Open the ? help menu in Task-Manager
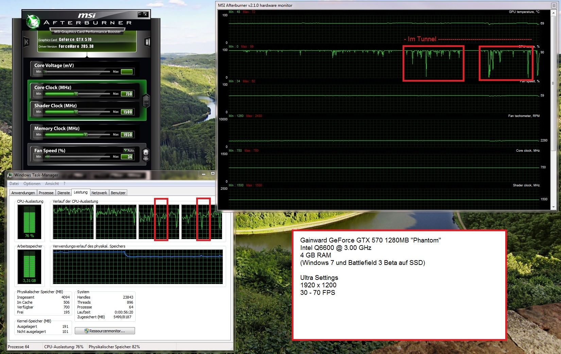 tap(64, 184)
